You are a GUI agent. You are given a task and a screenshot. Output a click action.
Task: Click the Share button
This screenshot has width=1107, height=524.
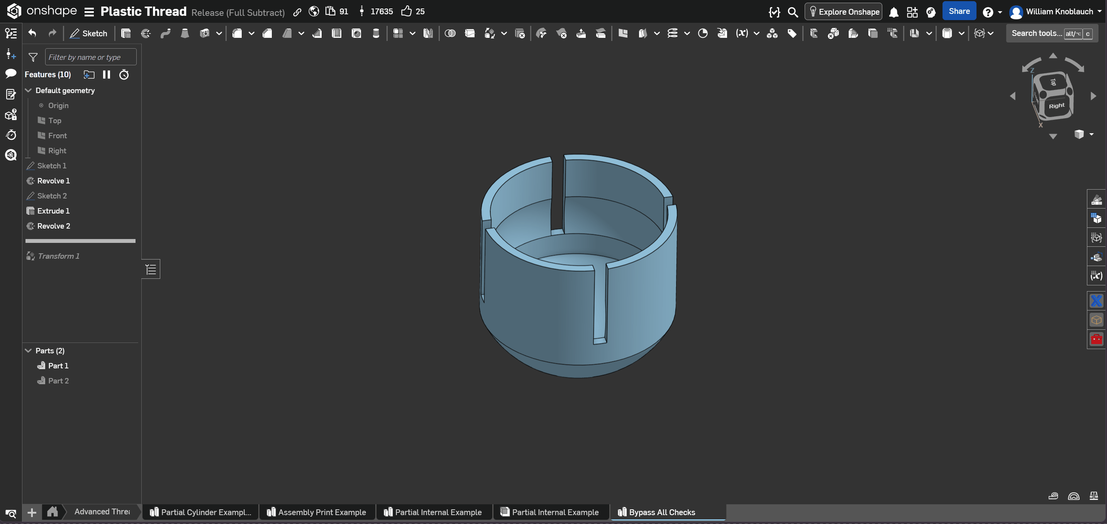click(x=959, y=11)
